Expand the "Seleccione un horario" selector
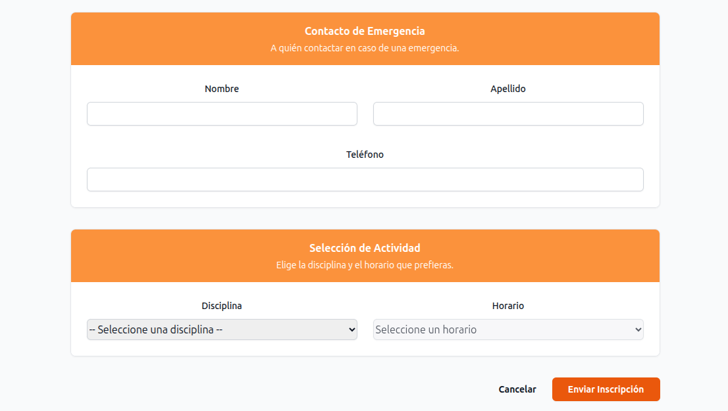Screen dimensions: 728x411 pos(508,329)
